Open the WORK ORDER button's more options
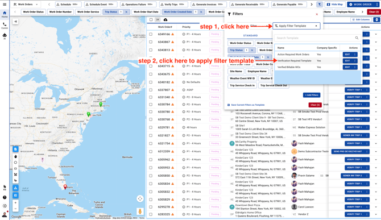Screen dimensions: 381x220 [377, 5]
